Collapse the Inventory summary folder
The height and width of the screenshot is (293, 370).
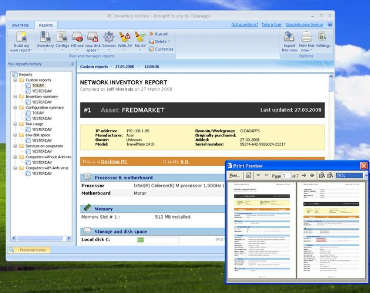[x=15, y=97]
